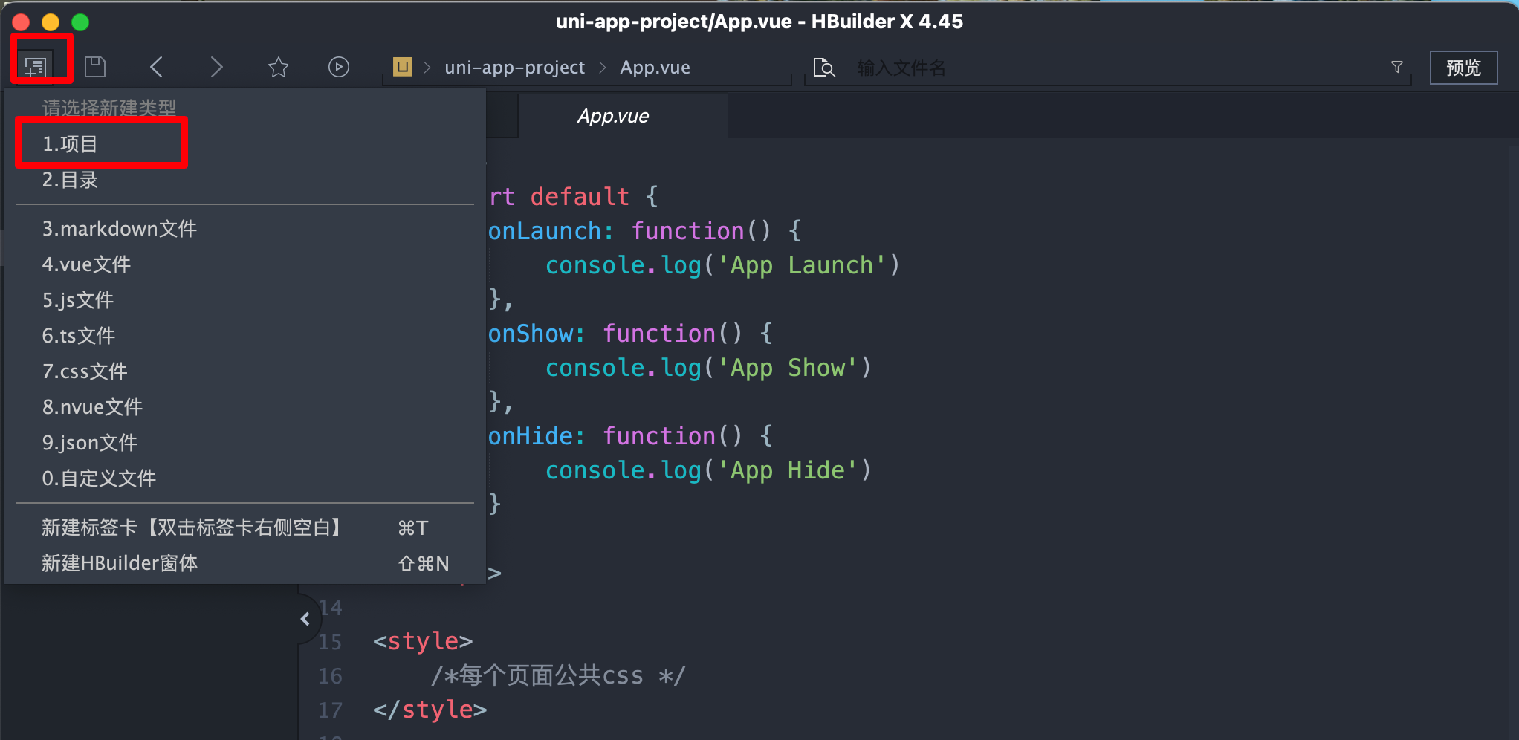The width and height of the screenshot is (1519, 740).
Task: Click the onHide: function() line
Action: (630, 436)
